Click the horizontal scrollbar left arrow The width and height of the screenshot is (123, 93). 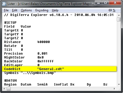[x=4, y=89]
